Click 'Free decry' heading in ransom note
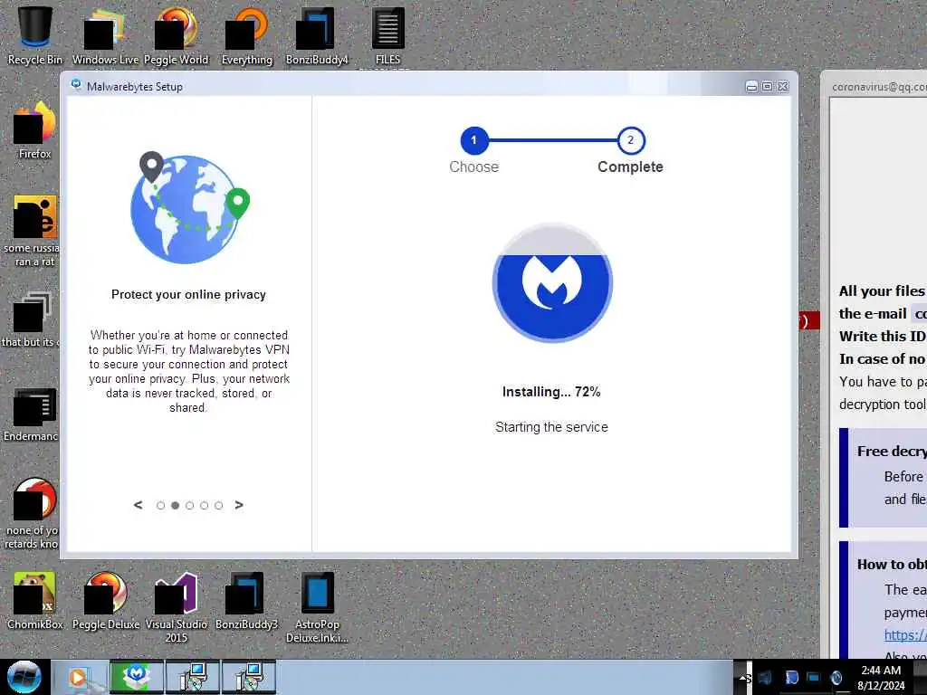This screenshot has width=927, height=695. pyautogui.click(x=892, y=451)
